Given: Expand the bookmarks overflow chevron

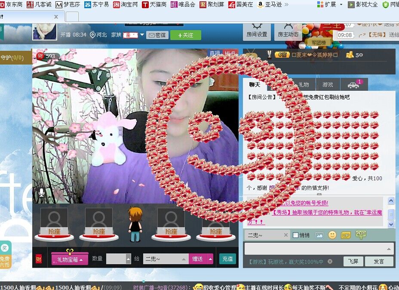Looking at the screenshot, I should coord(286,4).
